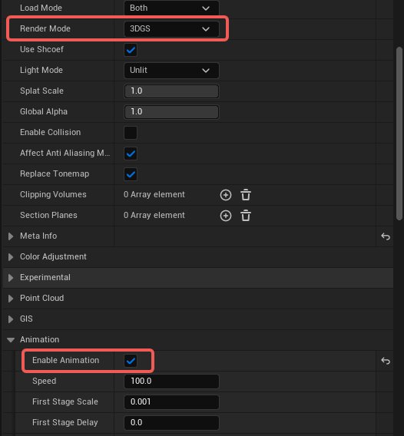This screenshot has width=404, height=436.
Task: Reset Meta Info to default arrow
Action: point(386,236)
